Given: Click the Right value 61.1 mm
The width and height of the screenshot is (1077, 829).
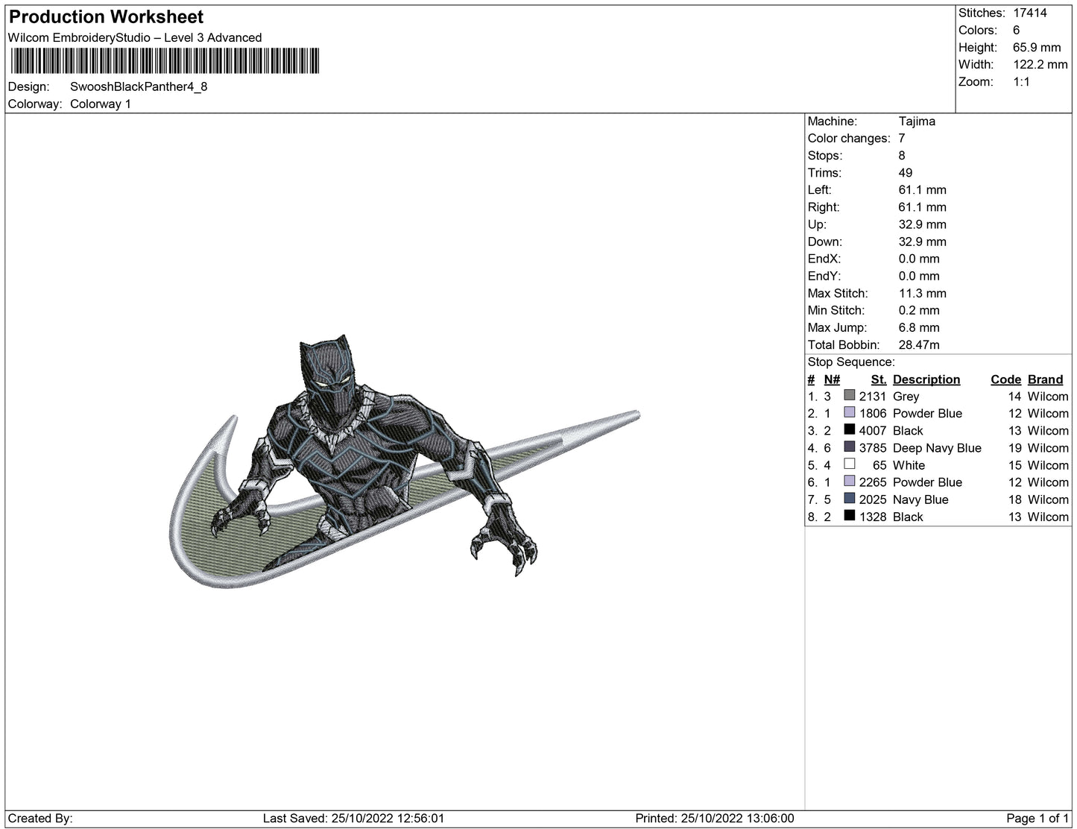Looking at the screenshot, I should (923, 207).
